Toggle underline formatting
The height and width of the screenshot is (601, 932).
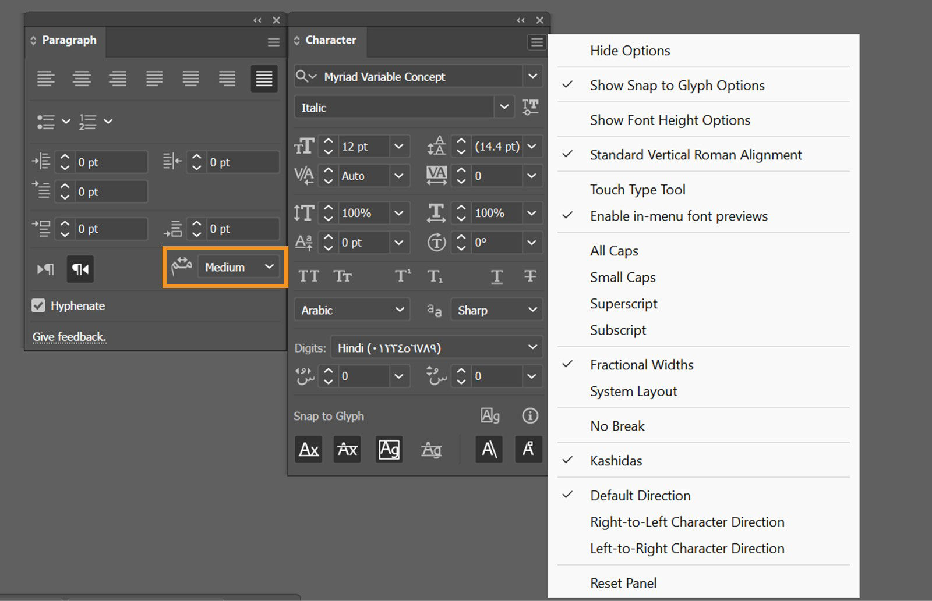click(496, 276)
